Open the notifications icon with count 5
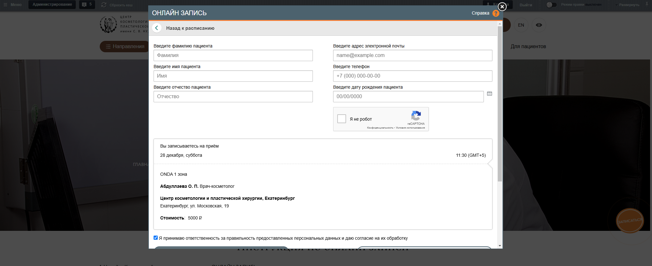The image size is (652, 266). point(87,4)
